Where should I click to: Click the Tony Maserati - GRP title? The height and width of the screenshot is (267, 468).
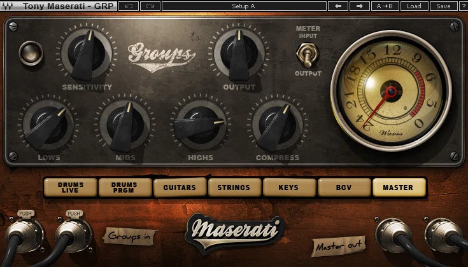coord(68,6)
